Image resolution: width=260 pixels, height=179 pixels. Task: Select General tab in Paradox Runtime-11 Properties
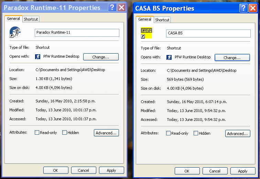tap(13, 19)
